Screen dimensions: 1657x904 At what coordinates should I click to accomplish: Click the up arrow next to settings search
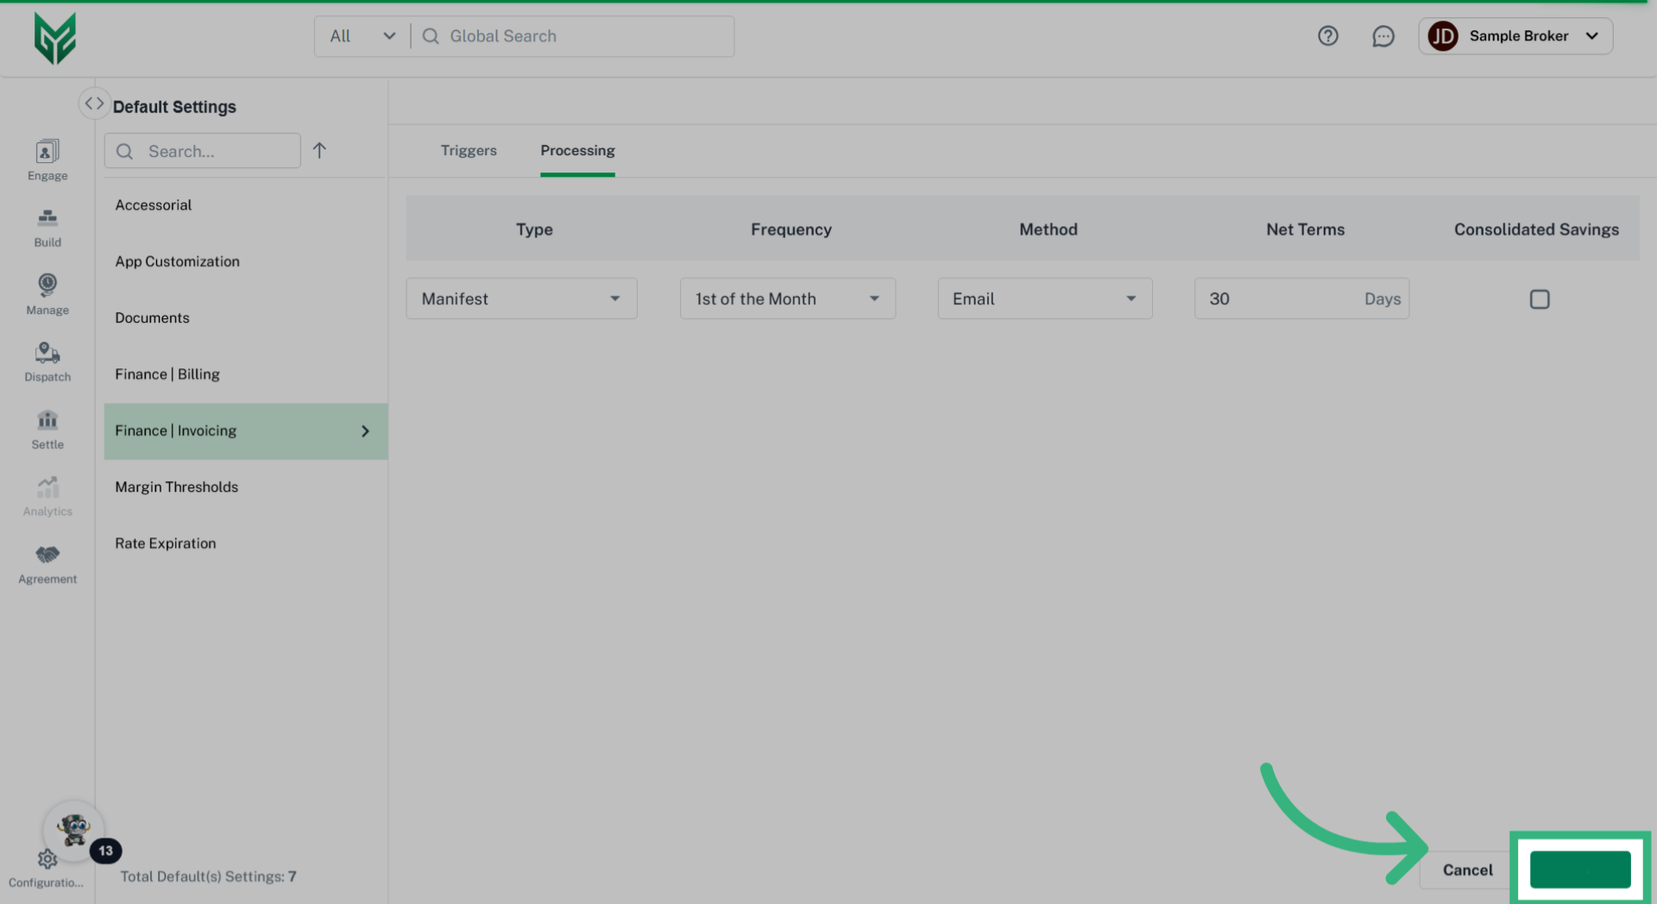(319, 151)
